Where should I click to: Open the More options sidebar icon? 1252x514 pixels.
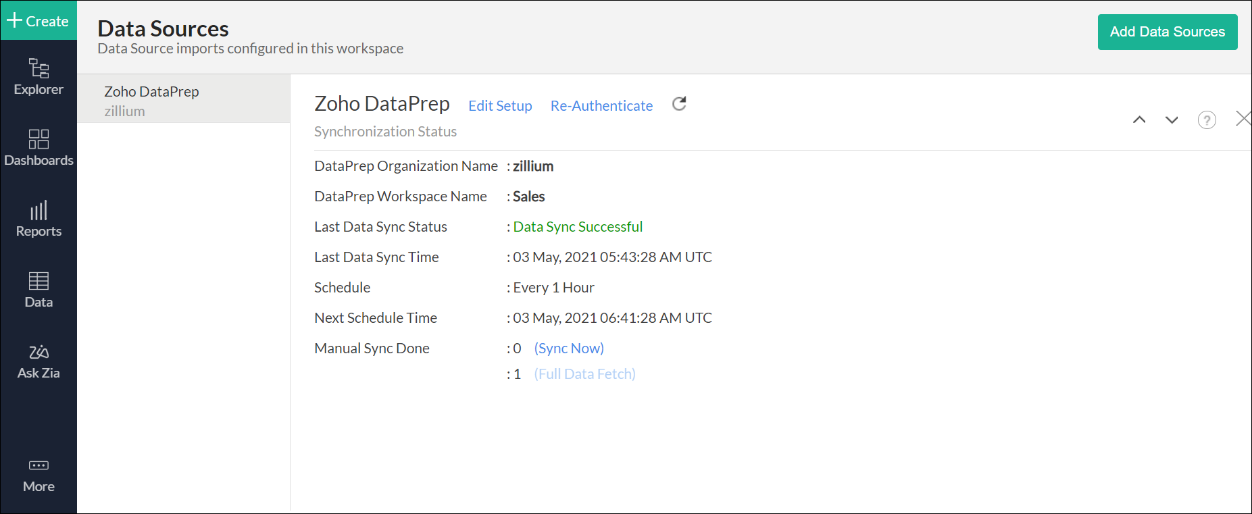coord(39,476)
